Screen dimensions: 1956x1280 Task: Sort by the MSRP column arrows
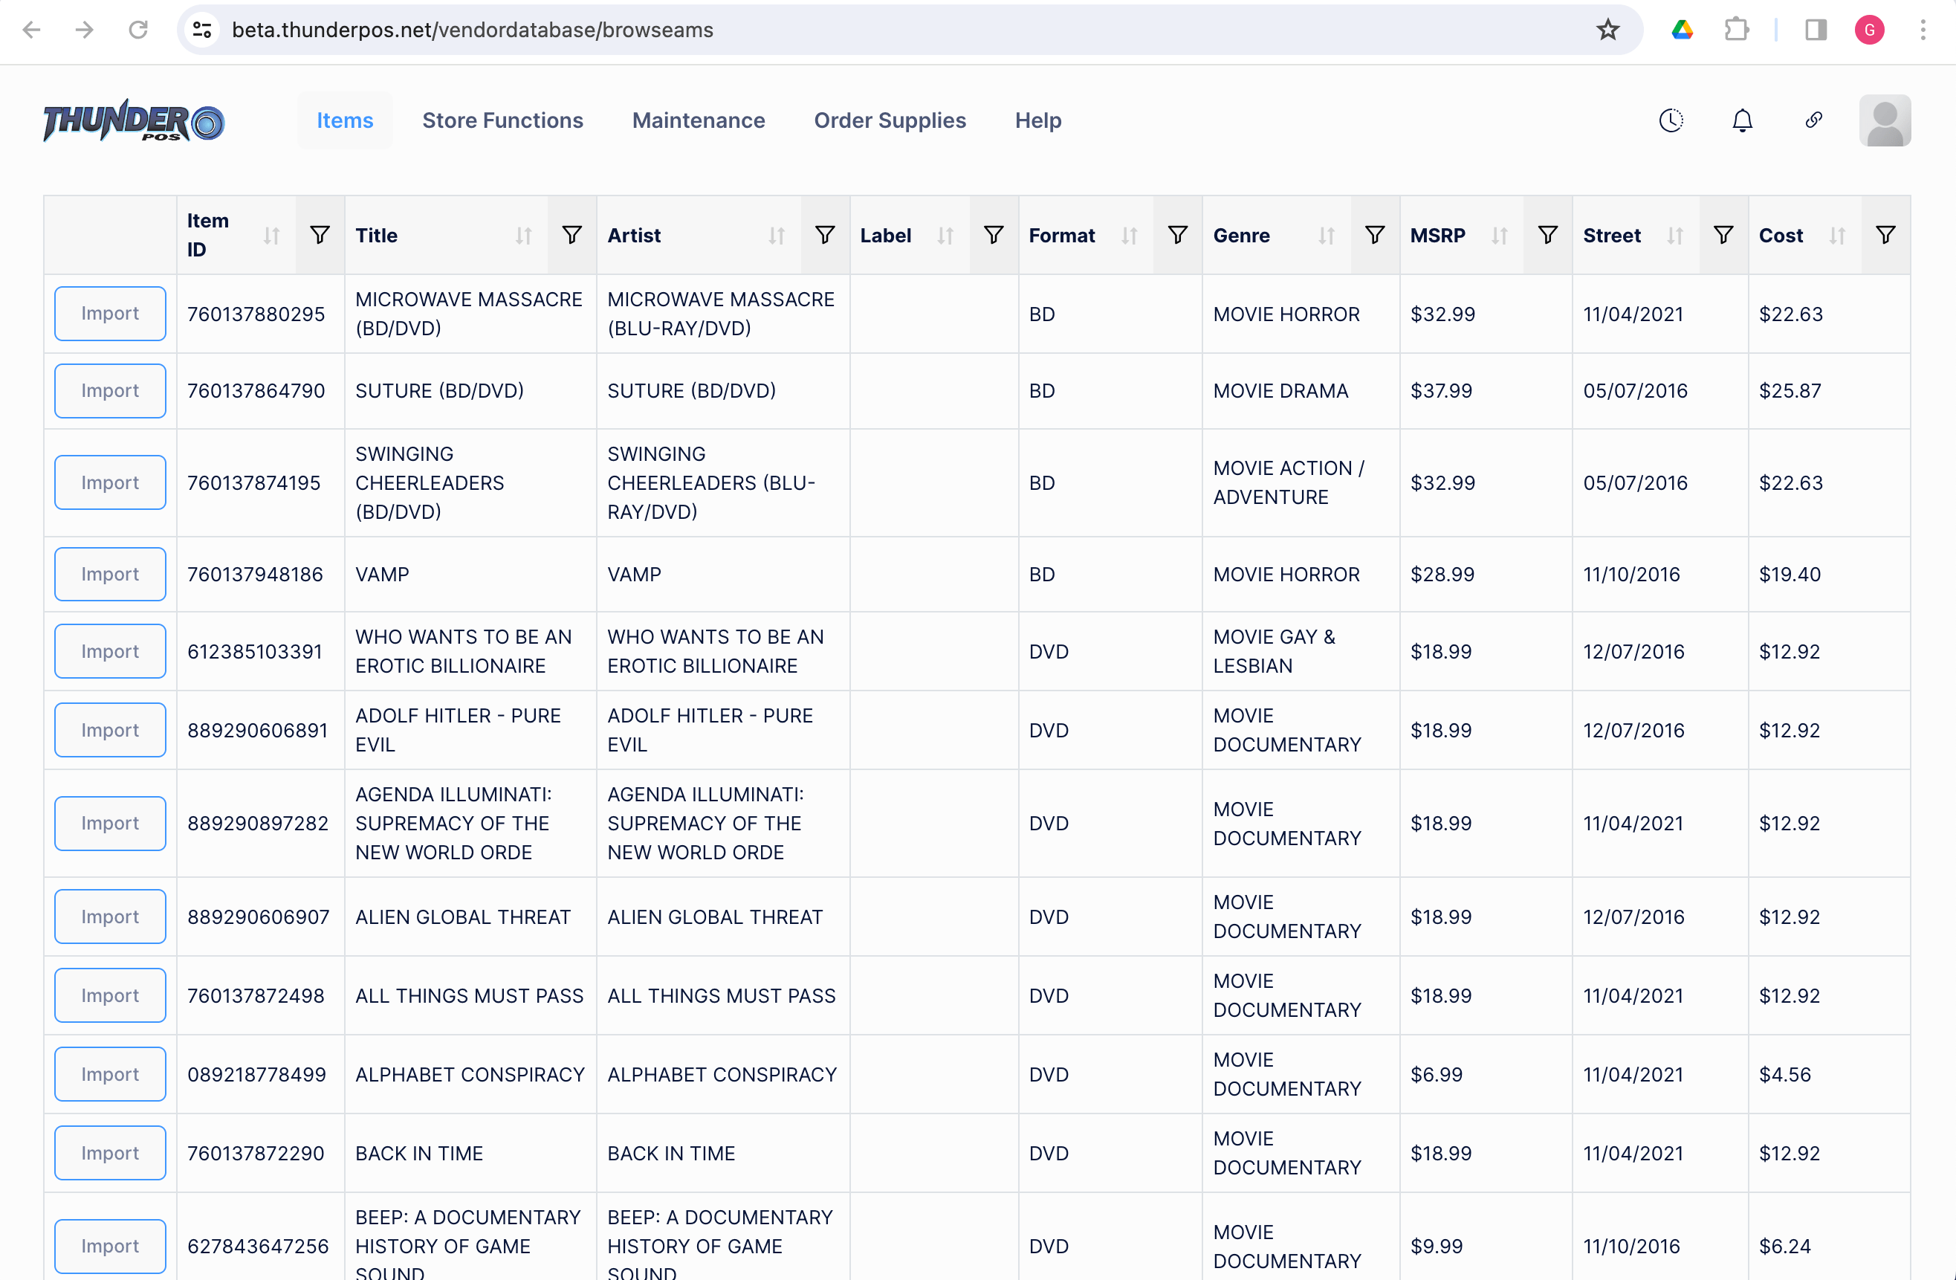(1499, 236)
